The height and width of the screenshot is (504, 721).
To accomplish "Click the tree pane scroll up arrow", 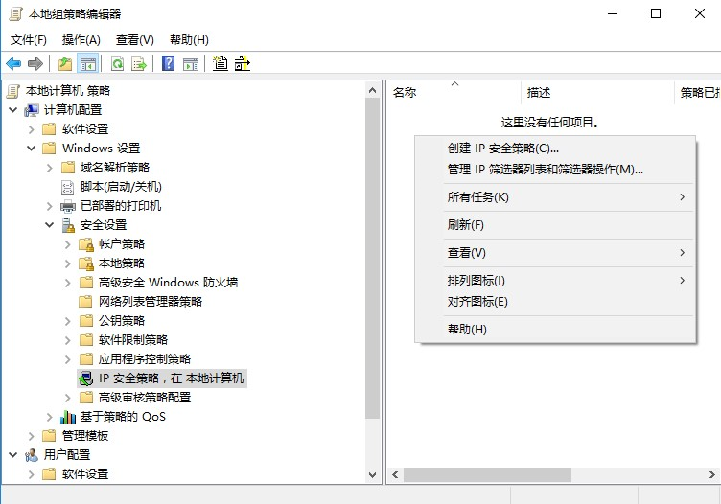I will (x=373, y=90).
